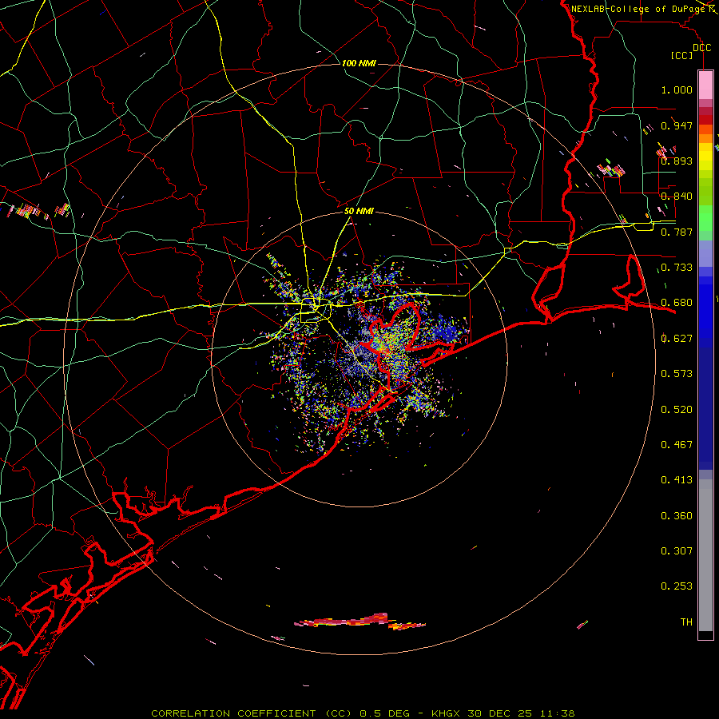Image resolution: width=719 pixels, height=719 pixels.
Task: Click the 30 DEC 25 date
Action: 500,713
